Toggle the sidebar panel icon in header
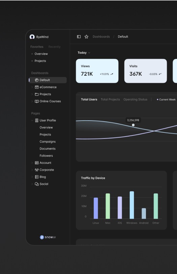This screenshot has width=177, height=274. pyautogui.click(x=79, y=37)
